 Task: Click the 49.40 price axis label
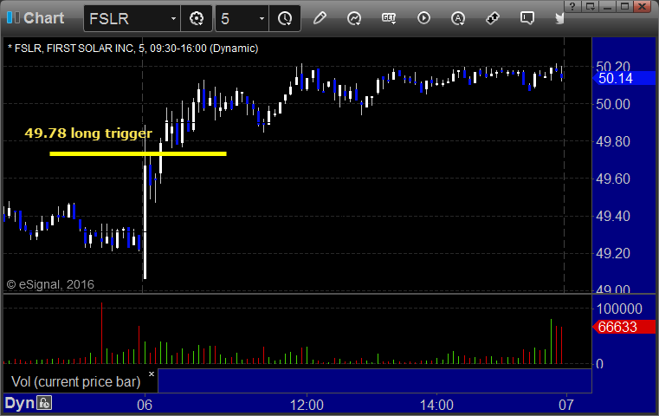point(613,216)
